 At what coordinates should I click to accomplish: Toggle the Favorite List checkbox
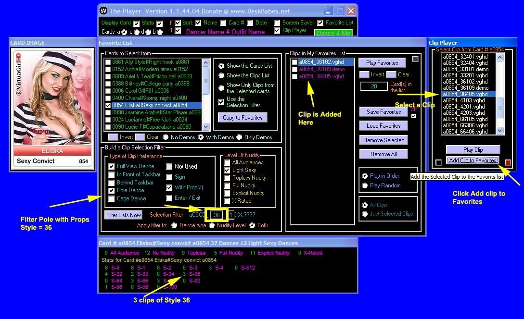[320, 23]
